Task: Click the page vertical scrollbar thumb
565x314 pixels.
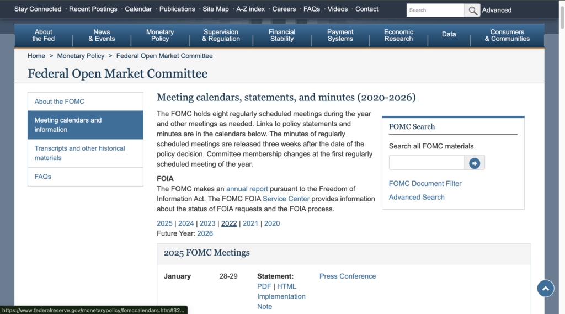Action: (x=562, y=16)
